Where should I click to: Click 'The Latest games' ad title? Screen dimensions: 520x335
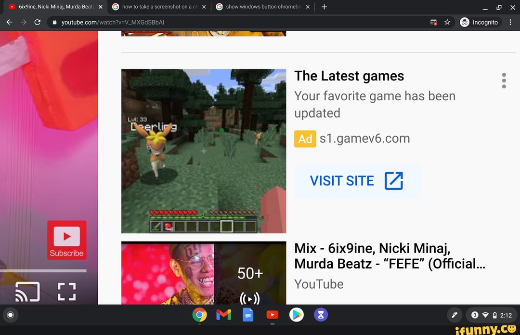tap(349, 76)
